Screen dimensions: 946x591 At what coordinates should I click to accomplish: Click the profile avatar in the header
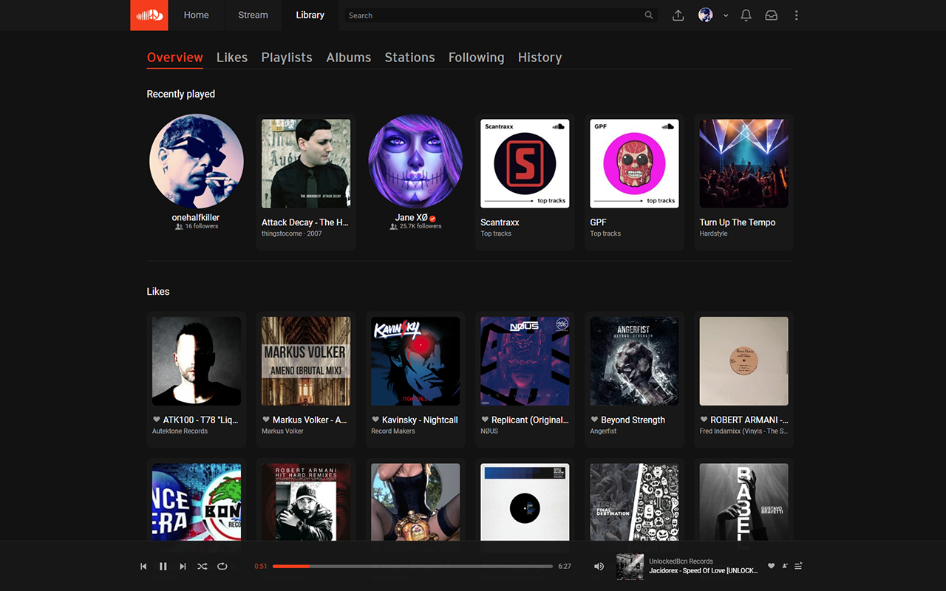[706, 15]
